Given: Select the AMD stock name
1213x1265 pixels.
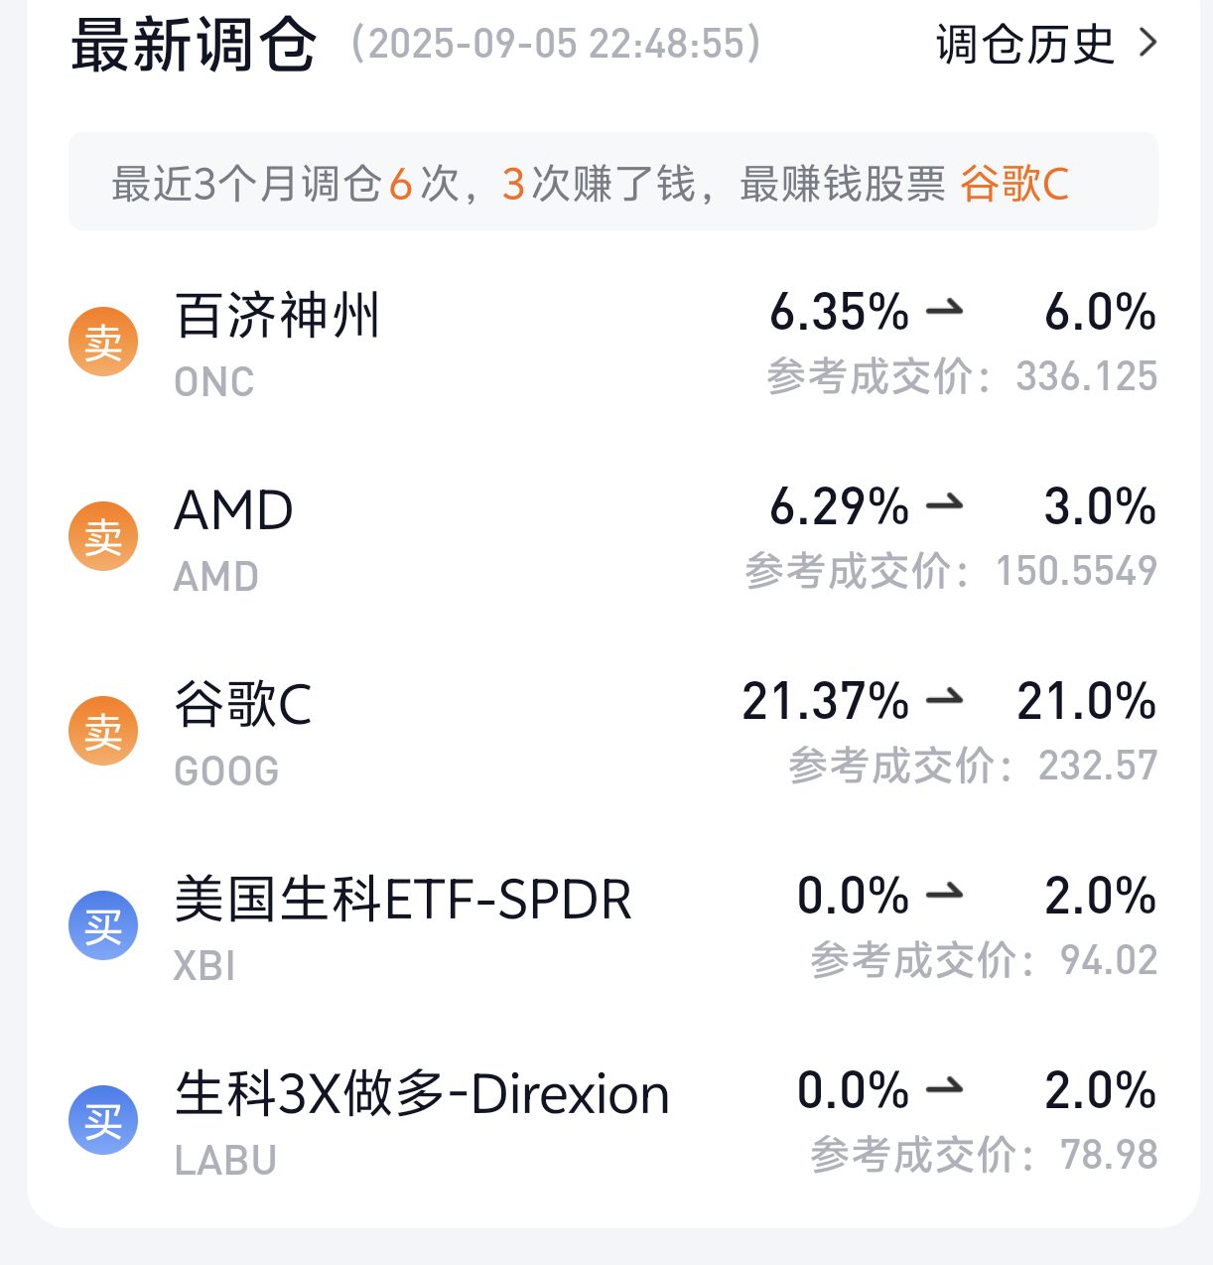Looking at the screenshot, I should click(234, 511).
